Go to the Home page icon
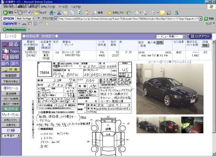 [x=86, y=13]
